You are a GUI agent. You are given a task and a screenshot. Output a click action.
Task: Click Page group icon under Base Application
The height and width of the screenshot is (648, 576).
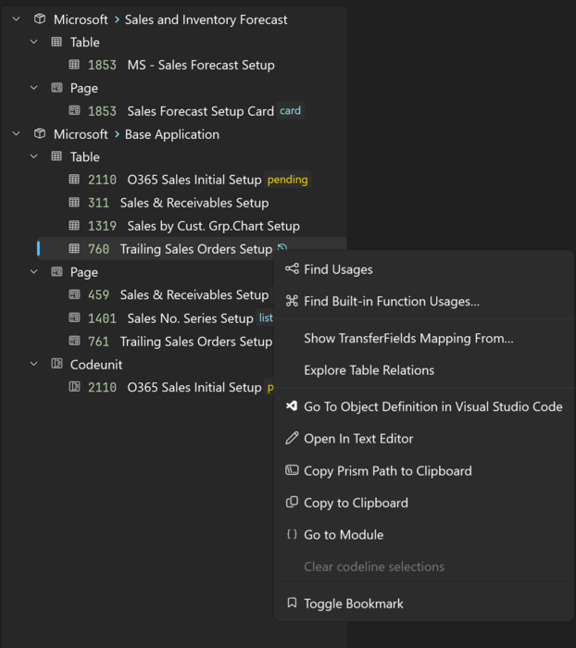56,271
